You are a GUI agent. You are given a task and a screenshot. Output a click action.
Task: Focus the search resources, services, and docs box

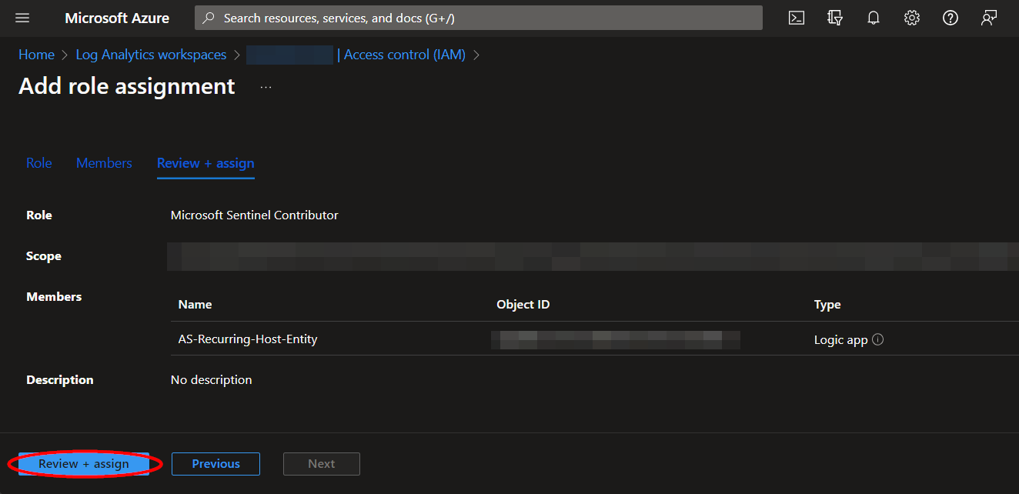[x=479, y=18]
